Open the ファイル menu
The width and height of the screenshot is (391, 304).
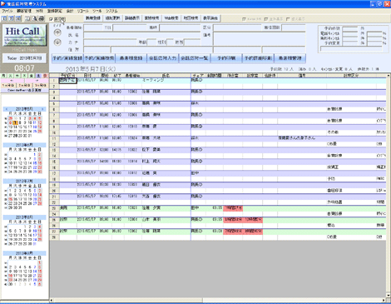(x=7, y=11)
